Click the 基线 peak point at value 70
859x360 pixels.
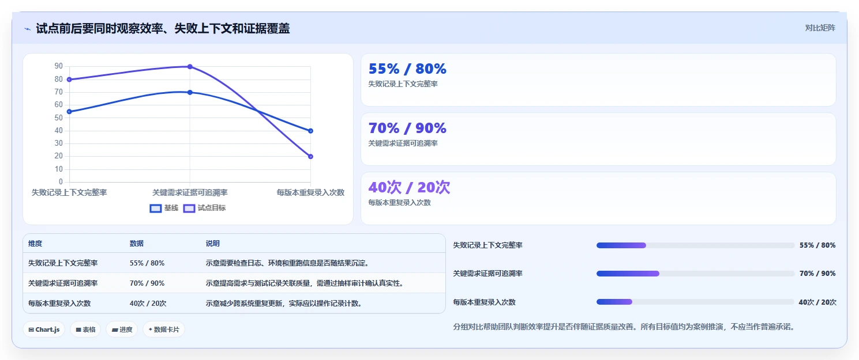point(190,92)
